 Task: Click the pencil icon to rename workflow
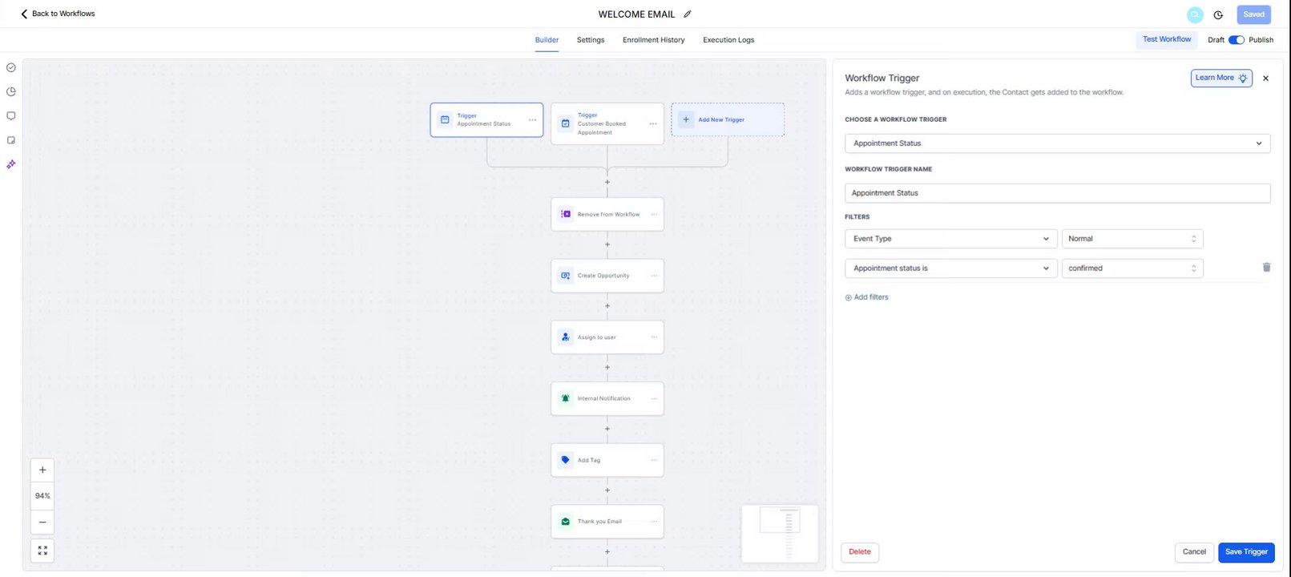(688, 14)
